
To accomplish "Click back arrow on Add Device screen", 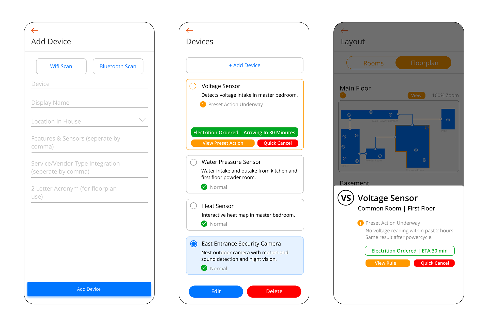I will pyautogui.click(x=35, y=31).
